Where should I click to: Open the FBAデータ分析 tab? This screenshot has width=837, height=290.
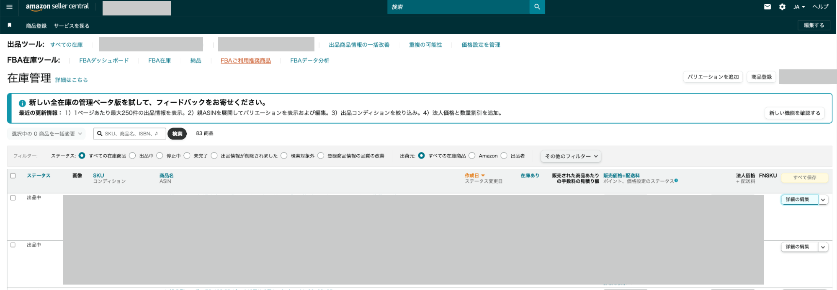tap(309, 61)
